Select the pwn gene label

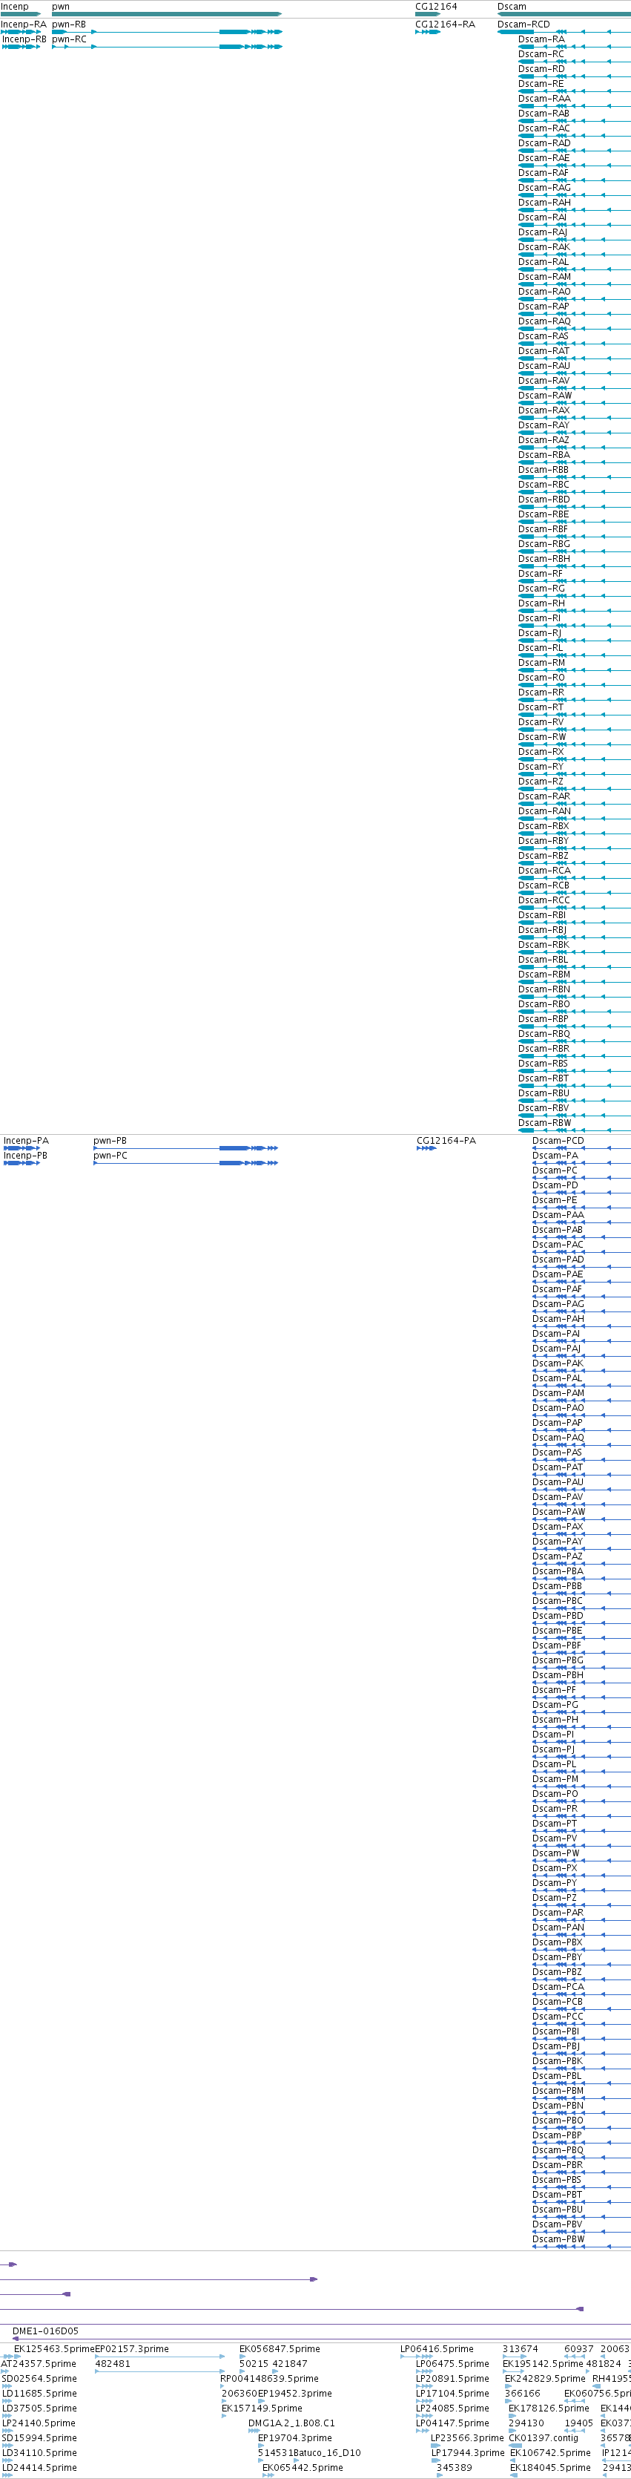[x=61, y=7]
